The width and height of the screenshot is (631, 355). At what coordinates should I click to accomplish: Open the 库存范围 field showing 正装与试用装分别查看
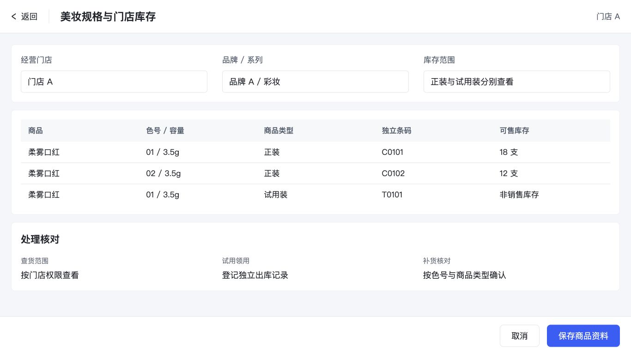point(517,82)
